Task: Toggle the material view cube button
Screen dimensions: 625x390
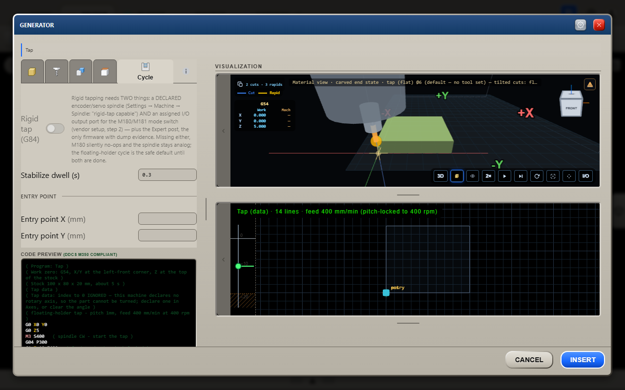Action: [x=457, y=176]
